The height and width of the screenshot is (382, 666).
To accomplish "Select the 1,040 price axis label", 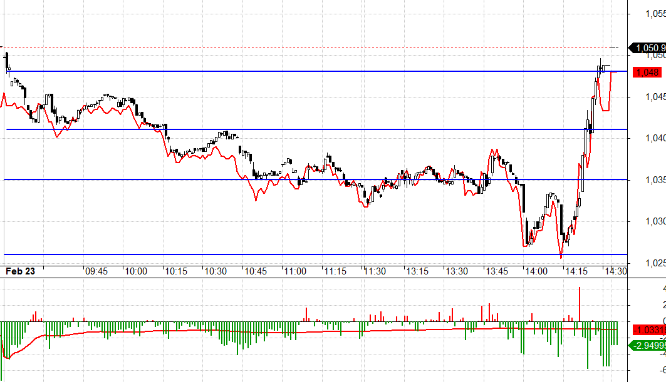I will coord(655,138).
